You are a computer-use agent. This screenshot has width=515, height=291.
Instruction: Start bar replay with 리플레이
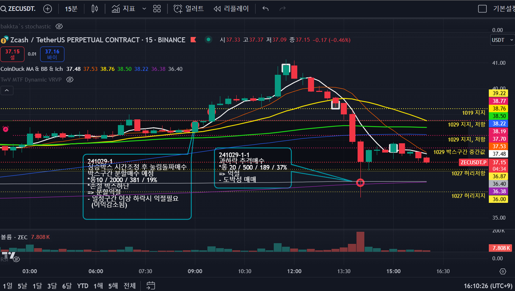pyautogui.click(x=231, y=8)
